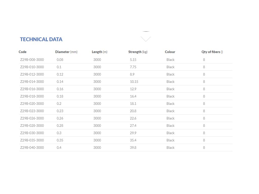
Task: Click the Colour column header
Action: click(170, 52)
